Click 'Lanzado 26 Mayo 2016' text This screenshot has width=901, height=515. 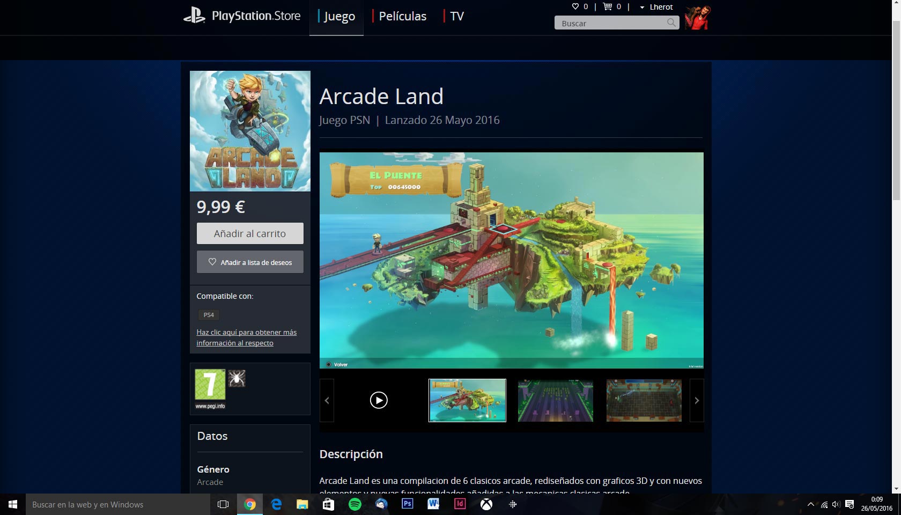(442, 120)
